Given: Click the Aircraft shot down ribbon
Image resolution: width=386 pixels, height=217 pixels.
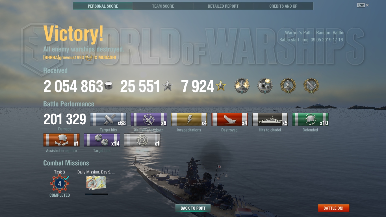Looking at the screenshot, I should 149,120.
